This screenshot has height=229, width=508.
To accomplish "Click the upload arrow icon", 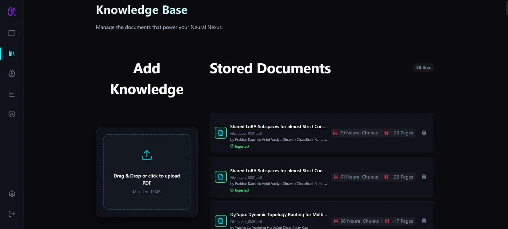I will point(147,155).
